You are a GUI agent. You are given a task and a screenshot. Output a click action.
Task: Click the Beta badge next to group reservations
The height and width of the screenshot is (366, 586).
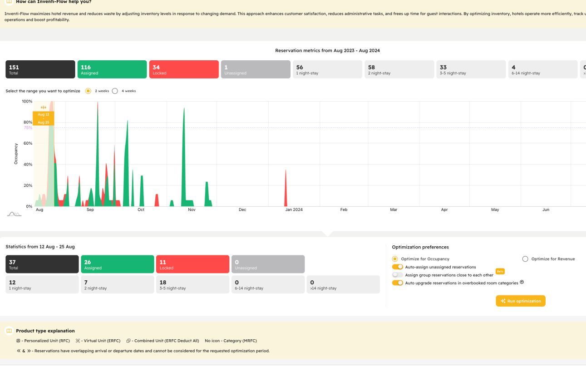pos(500,272)
